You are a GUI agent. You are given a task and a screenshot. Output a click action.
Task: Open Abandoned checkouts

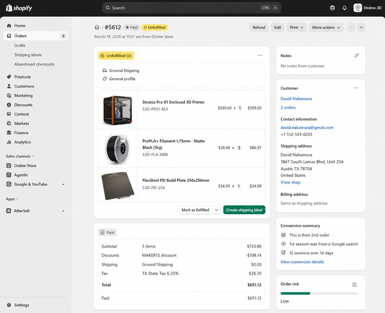point(34,64)
